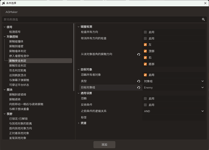Reset the 目标对象组 value
This screenshot has height=150, width=209.
[x=139, y=88]
